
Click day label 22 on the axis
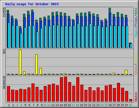tap(94, 105)
